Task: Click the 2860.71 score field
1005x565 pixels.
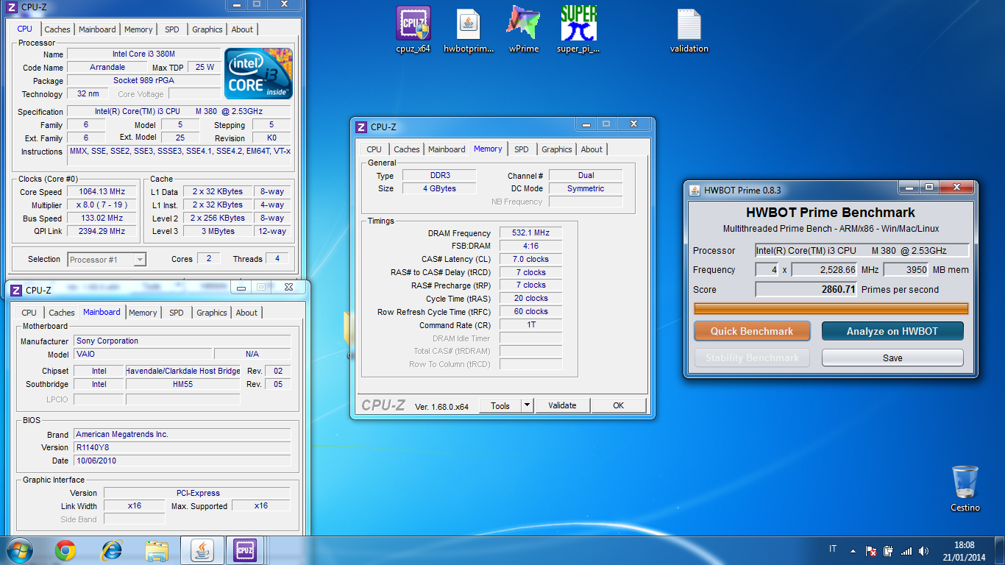Action: (806, 290)
